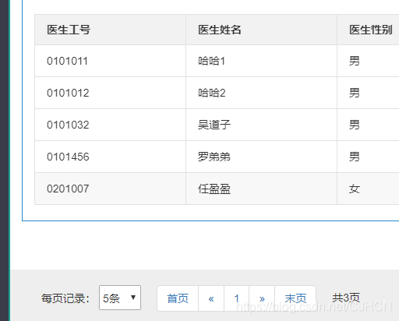Click the « previous page button

pos(211,298)
